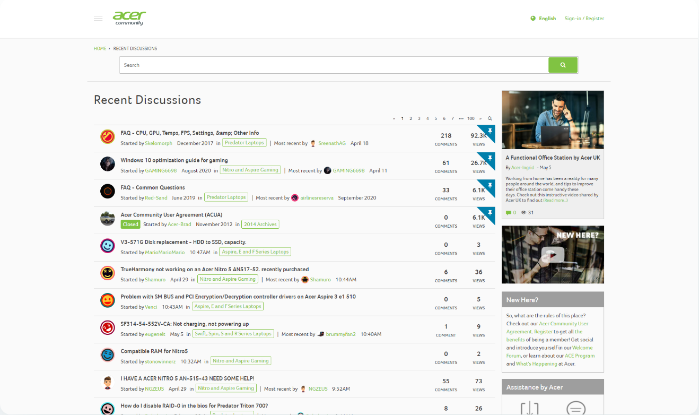Open 'How do I disable RAID-0' Predator Triton thread

pyautogui.click(x=194, y=406)
